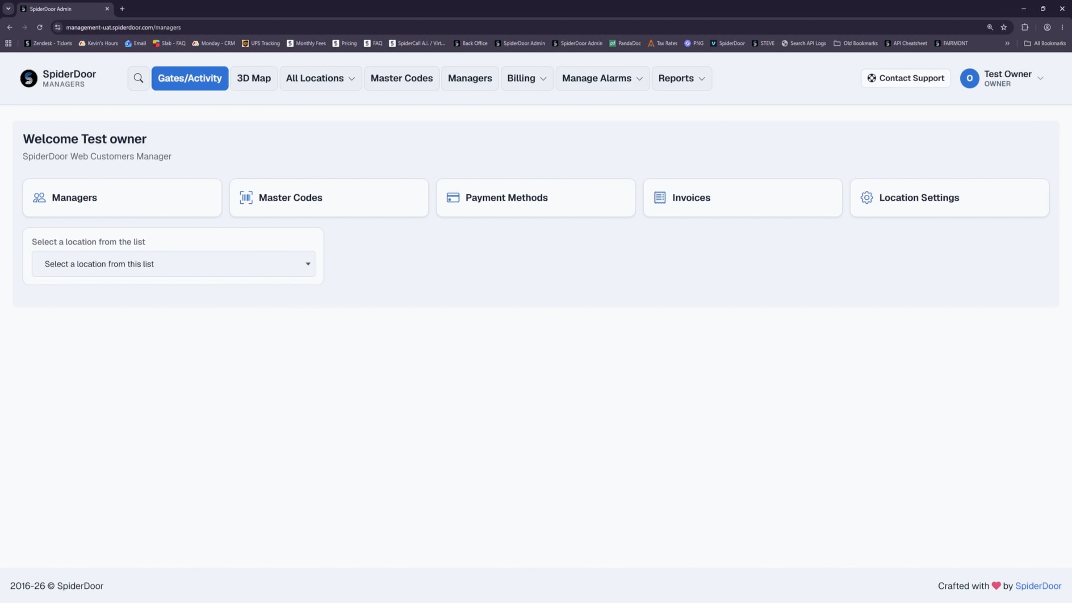
Task: Expand the All Locations dropdown
Action: (320, 78)
